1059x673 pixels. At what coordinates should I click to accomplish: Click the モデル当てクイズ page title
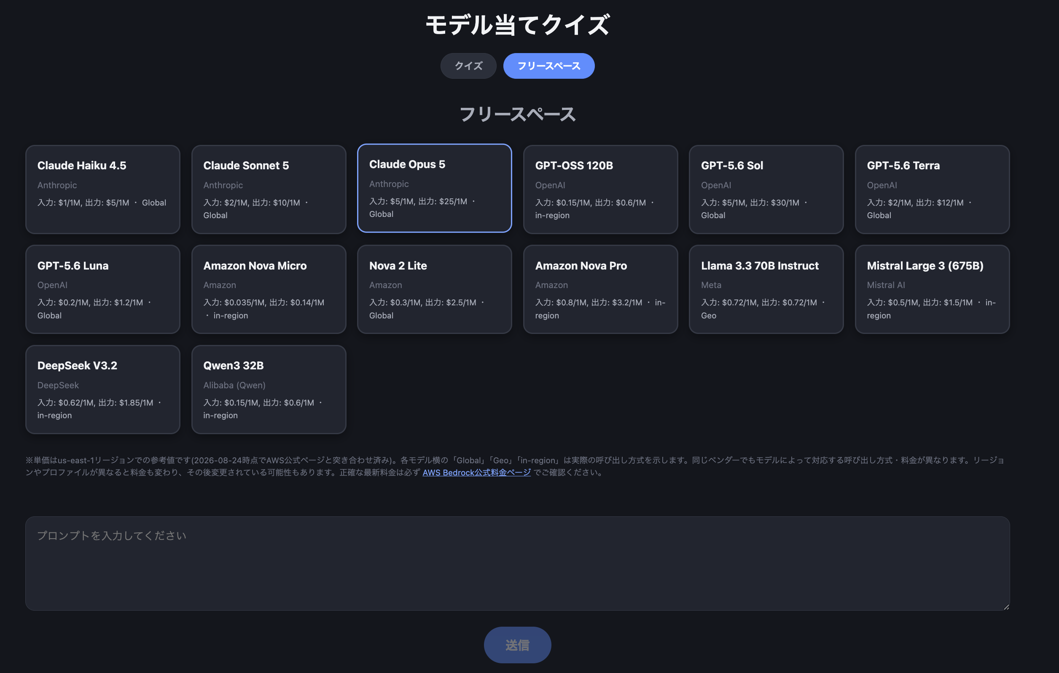[x=518, y=24]
